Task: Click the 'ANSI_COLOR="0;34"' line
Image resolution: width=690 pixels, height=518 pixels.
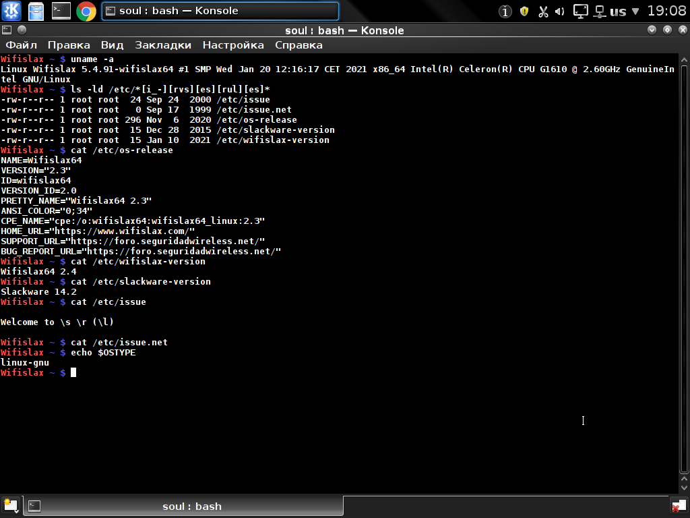Action: pos(46,211)
